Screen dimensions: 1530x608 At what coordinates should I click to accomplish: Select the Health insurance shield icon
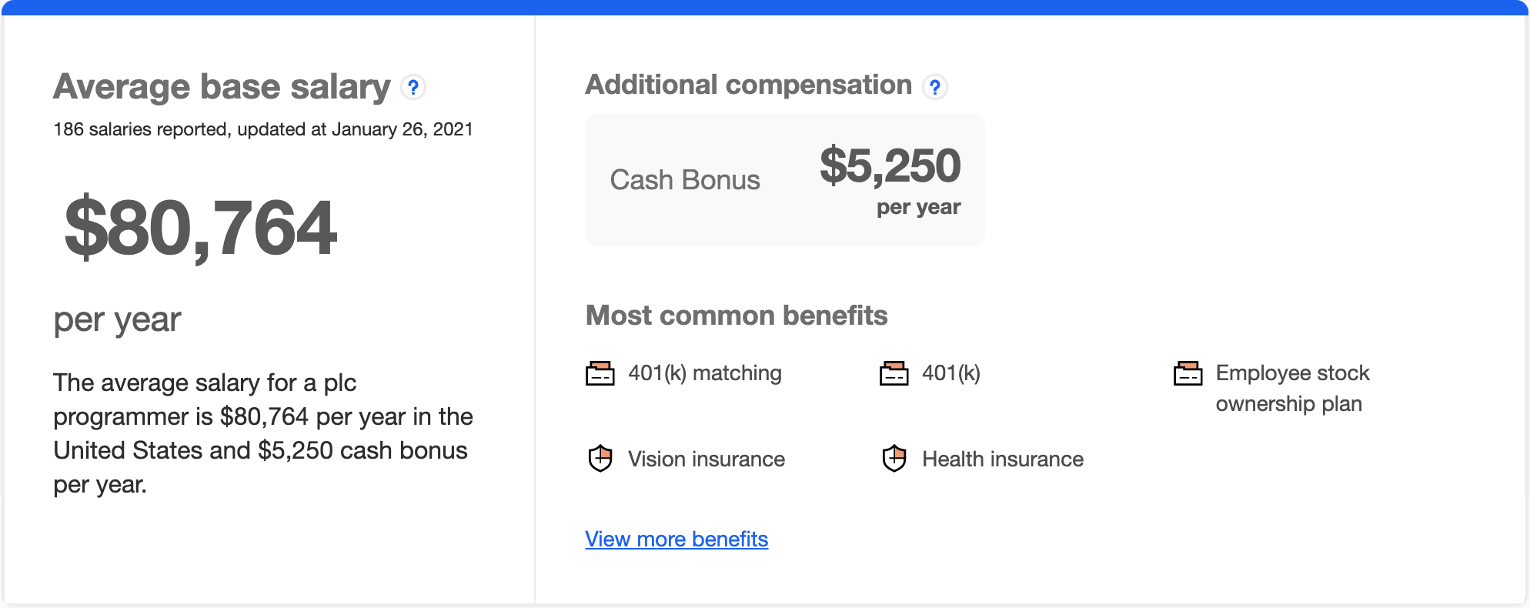coord(894,459)
